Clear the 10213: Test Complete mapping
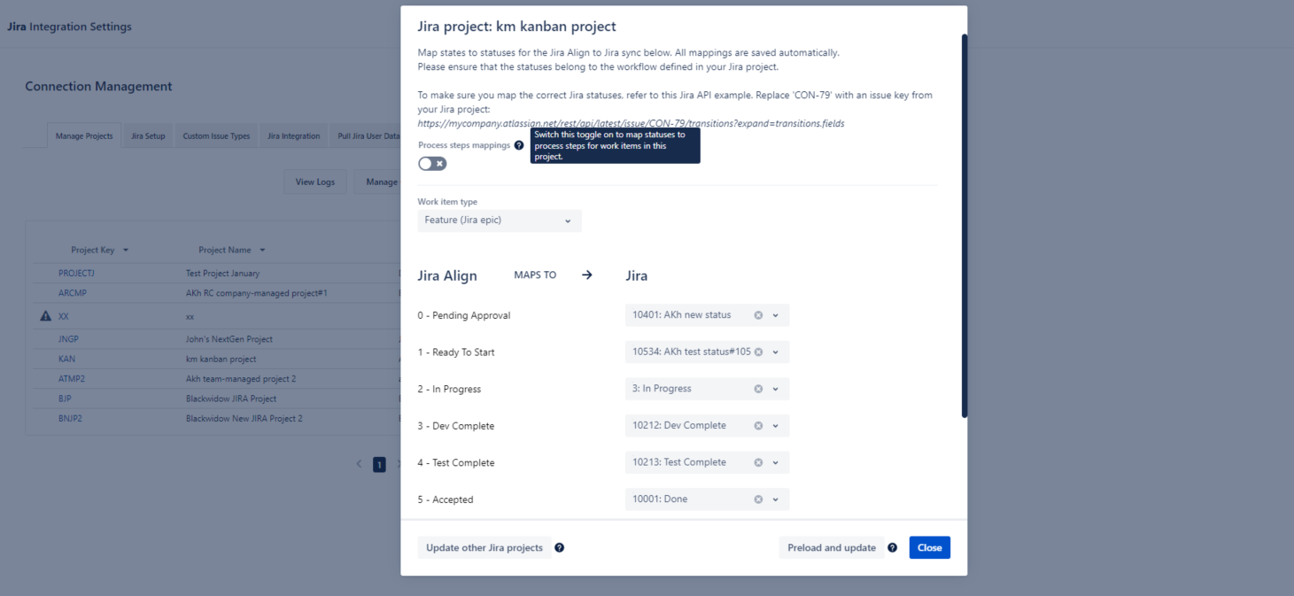The width and height of the screenshot is (1294, 596). tap(758, 462)
